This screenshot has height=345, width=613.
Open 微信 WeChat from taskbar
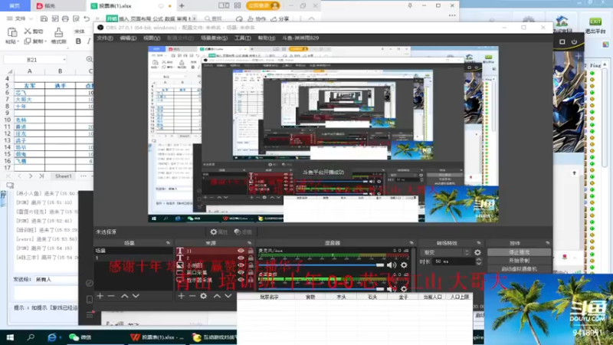click(x=80, y=337)
